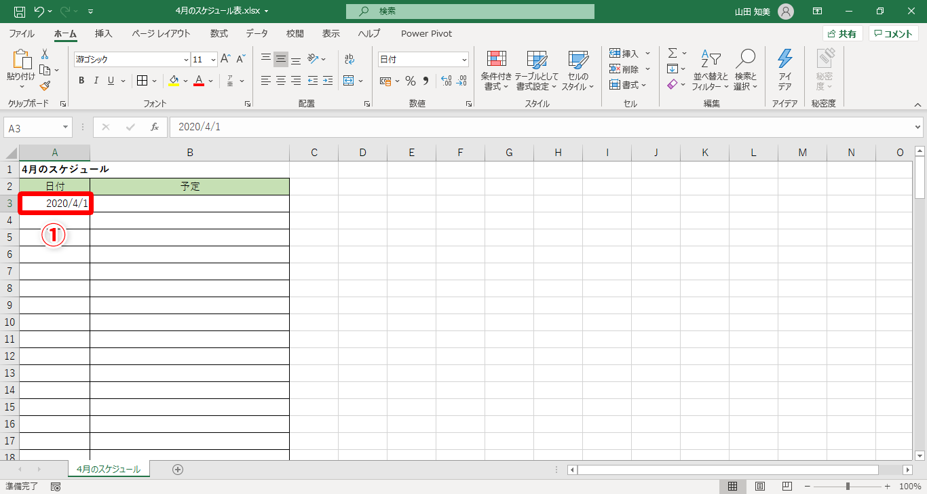Add a new sheet
The height and width of the screenshot is (494, 927).
[x=178, y=469]
